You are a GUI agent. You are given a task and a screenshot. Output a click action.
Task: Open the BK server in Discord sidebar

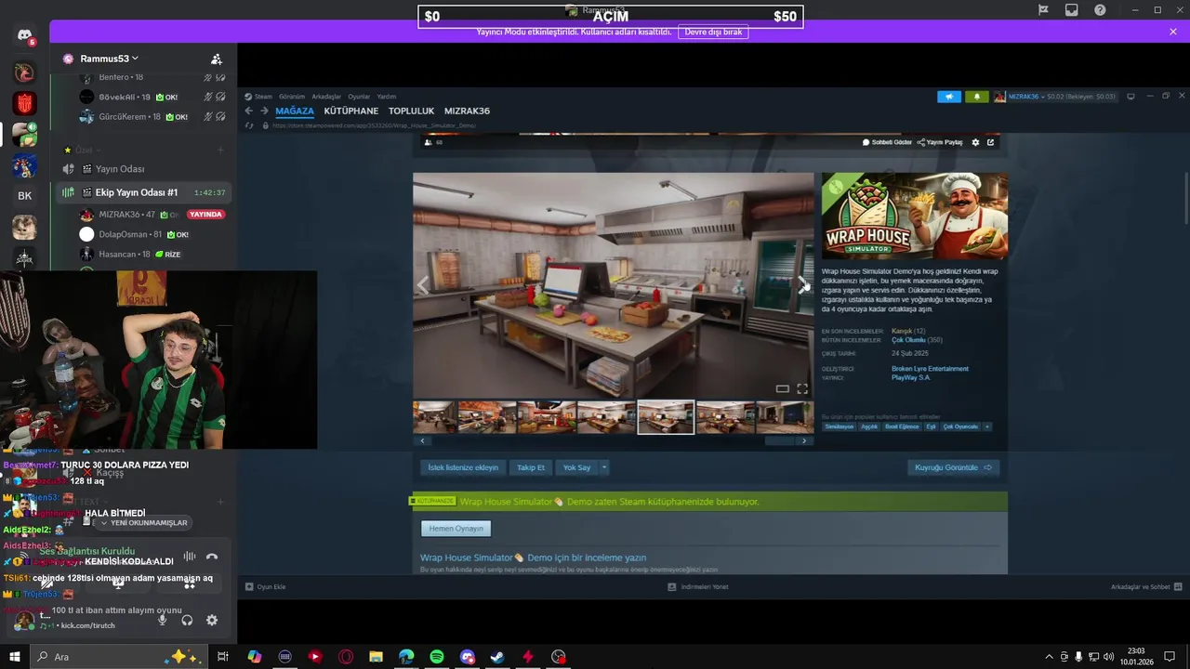tap(24, 196)
